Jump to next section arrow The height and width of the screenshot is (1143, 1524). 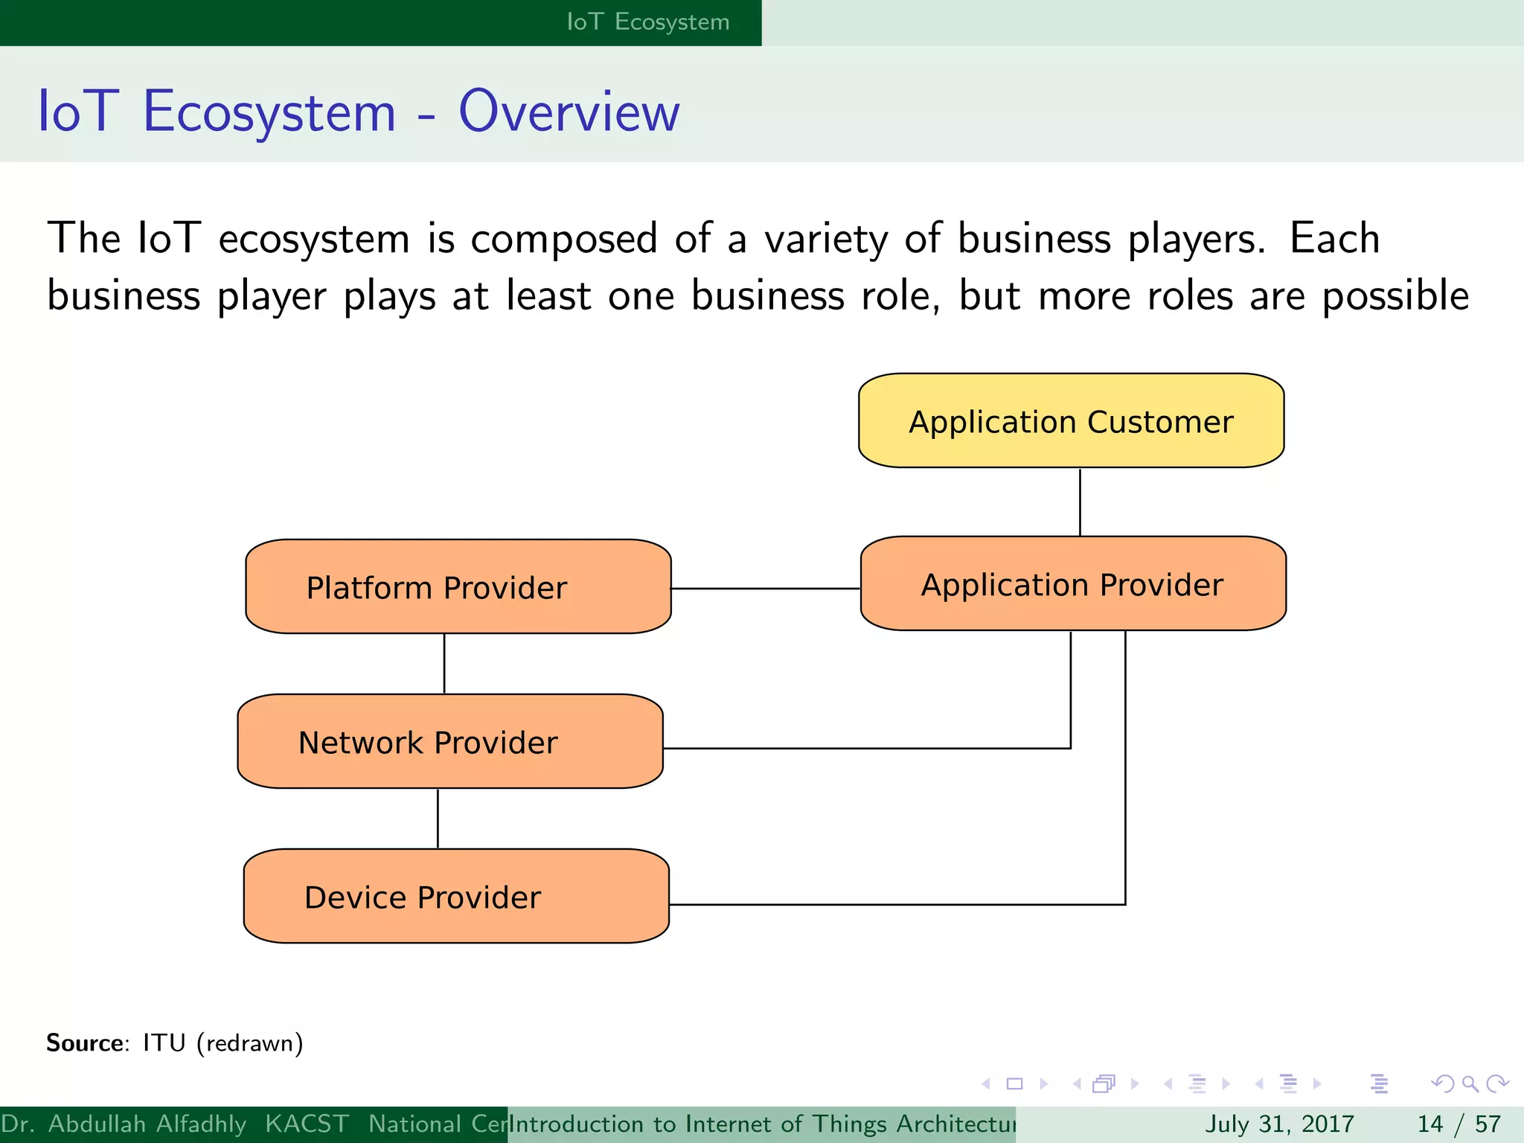[1317, 1084]
